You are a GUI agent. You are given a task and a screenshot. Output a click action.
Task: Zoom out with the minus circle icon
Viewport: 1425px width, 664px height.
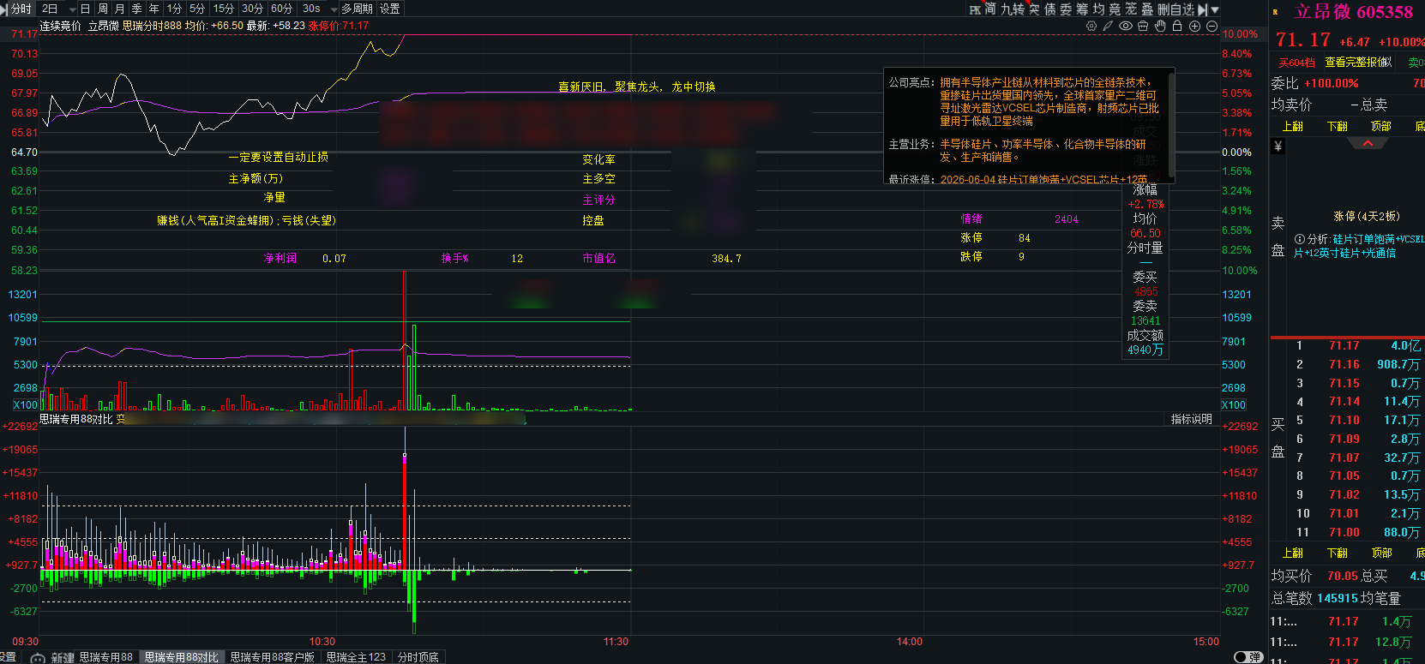pyautogui.click(x=1212, y=26)
